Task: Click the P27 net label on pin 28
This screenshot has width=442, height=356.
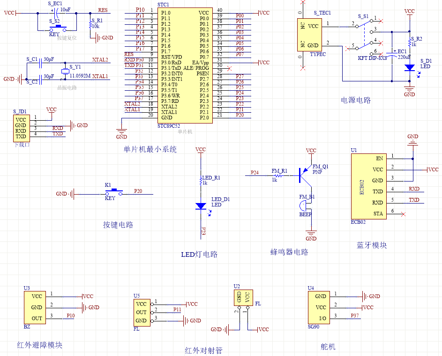Action: (x=240, y=77)
